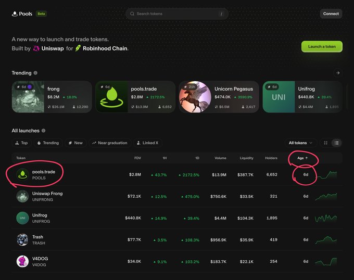Open the Uniswap link in tagline
The image size is (354, 280).
(53, 48)
